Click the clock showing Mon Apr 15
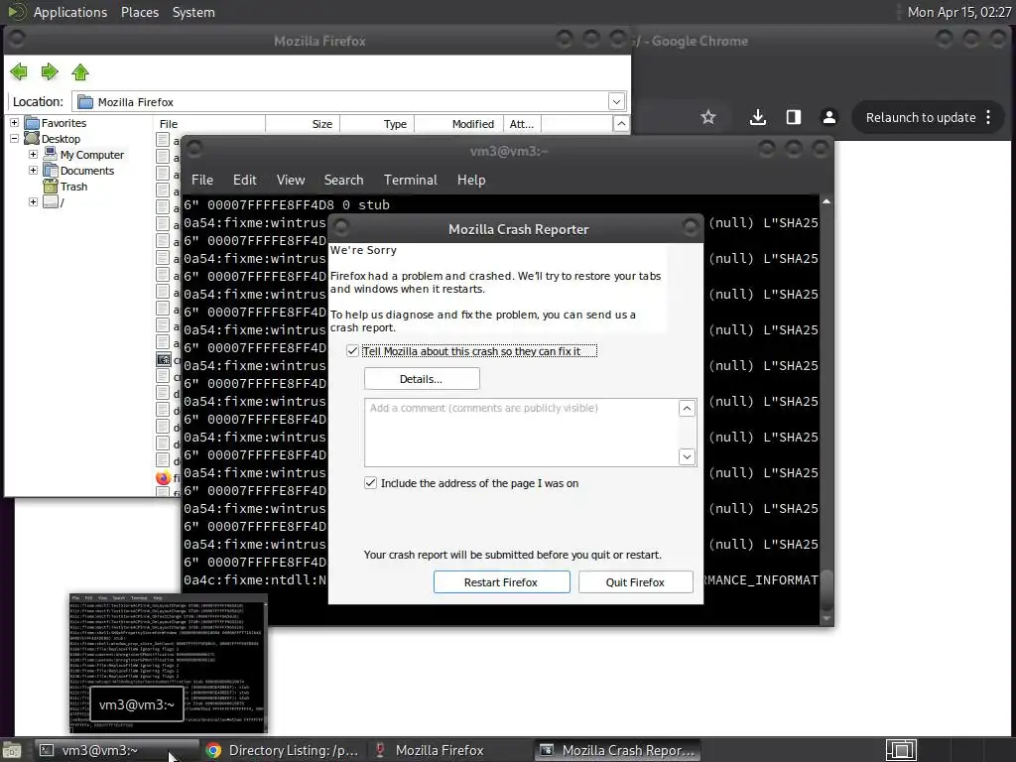 tap(959, 12)
